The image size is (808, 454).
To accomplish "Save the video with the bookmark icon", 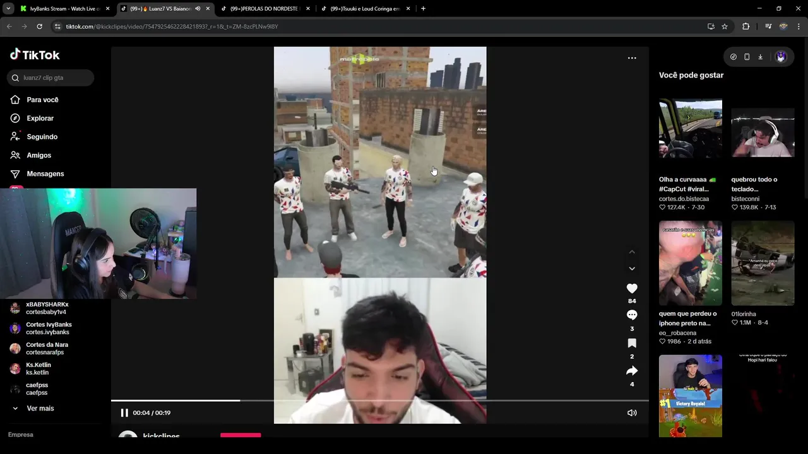I will [632, 343].
